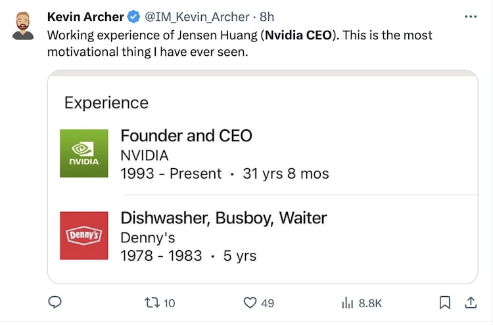
Task: Open the three-dot more options menu
Action: (470, 16)
